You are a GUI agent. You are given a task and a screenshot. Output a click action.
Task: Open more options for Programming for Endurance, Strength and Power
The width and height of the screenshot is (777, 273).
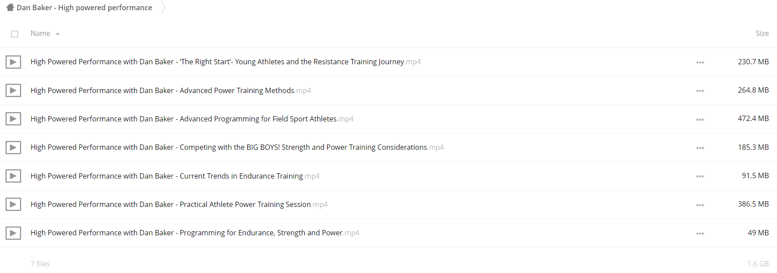click(700, 233)
